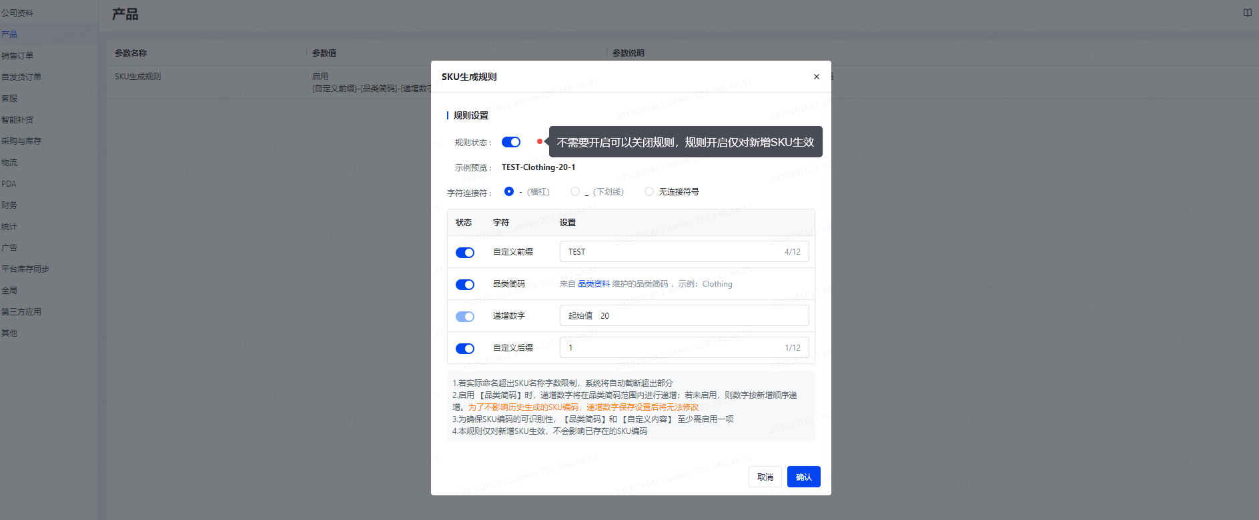Open 智能补货 in the sidebar
Image resolution: width=1259 pixels, height=520 pixels.
17,119
